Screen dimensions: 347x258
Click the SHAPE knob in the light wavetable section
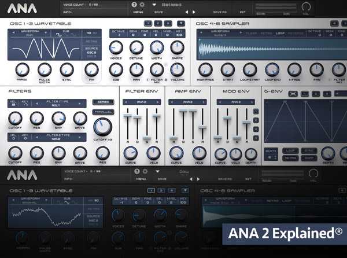tap(177, 47)
